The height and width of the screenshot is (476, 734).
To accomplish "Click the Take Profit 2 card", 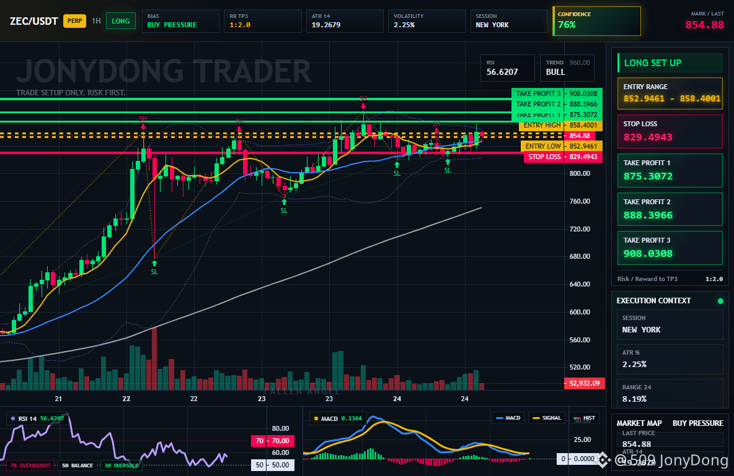I will tap(670, 209).
